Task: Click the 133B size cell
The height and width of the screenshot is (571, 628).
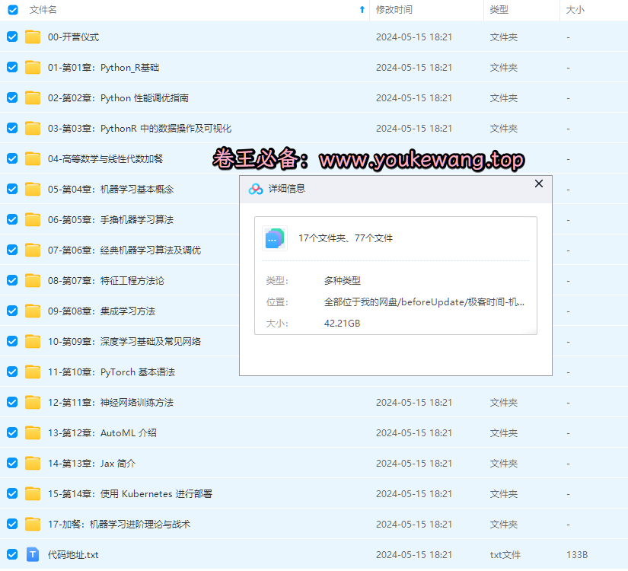Action: tap(577, 554)
